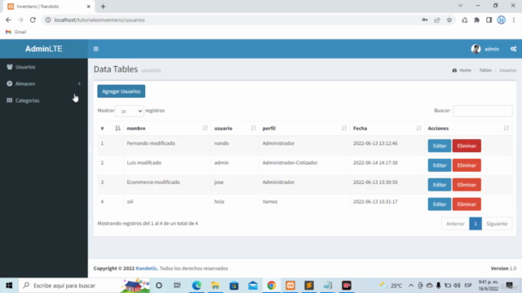Viewport: 522px width, 293px height.
Task: Delete the Fernando modificado user
Action: click(467, 146)
